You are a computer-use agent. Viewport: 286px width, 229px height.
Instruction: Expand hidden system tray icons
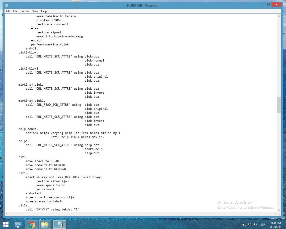point(239,225)
